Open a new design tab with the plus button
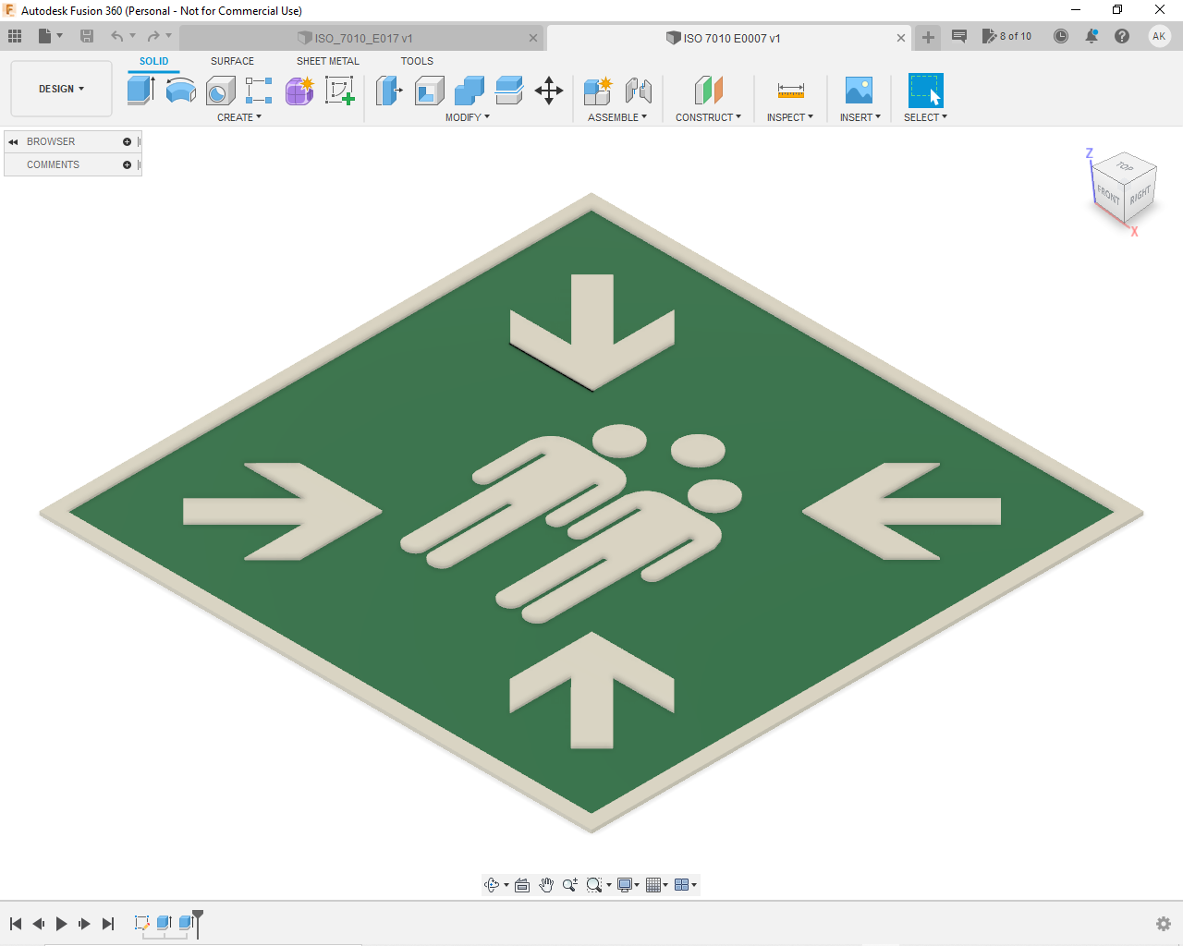The width and height of the screenshot is (1183, 946). 928,37
